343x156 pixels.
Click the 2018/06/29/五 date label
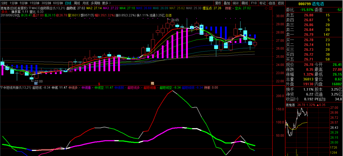click(10, 16)
